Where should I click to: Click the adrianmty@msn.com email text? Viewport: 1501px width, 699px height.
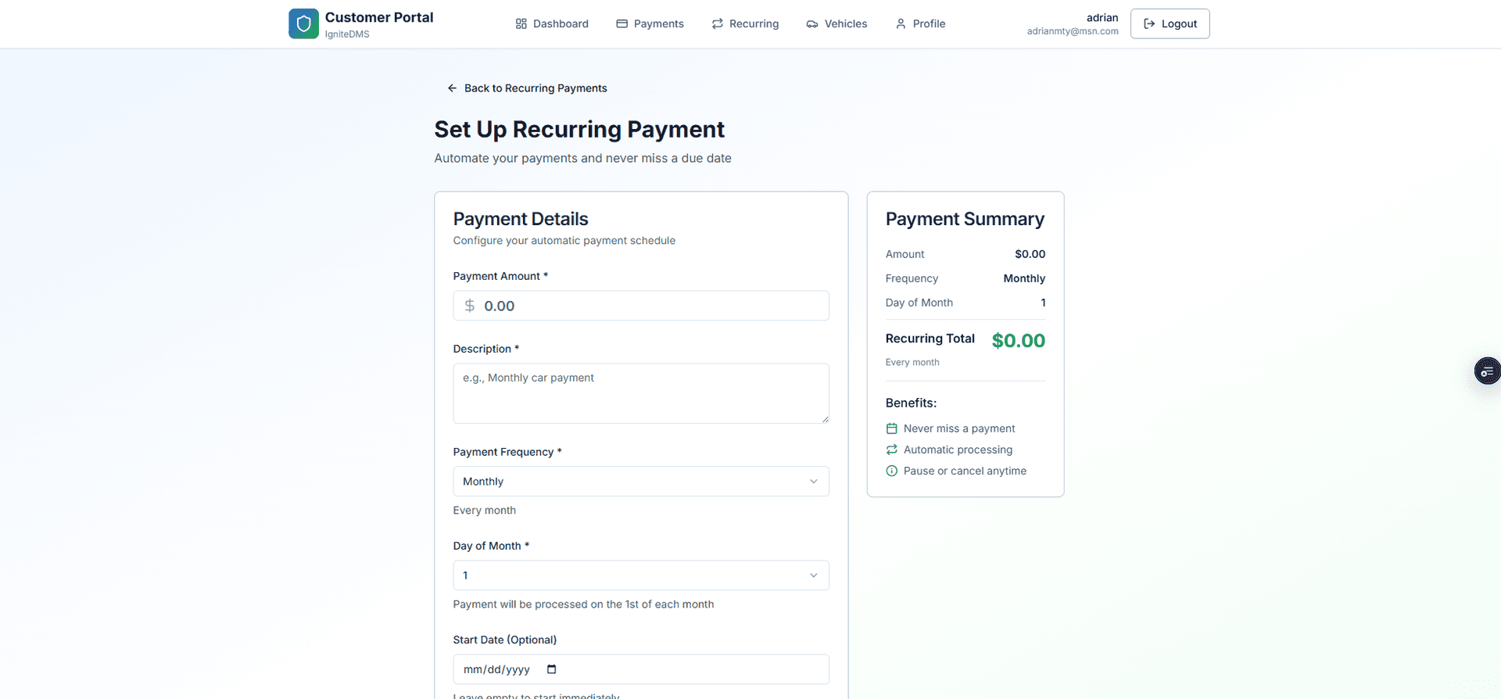1073,31
